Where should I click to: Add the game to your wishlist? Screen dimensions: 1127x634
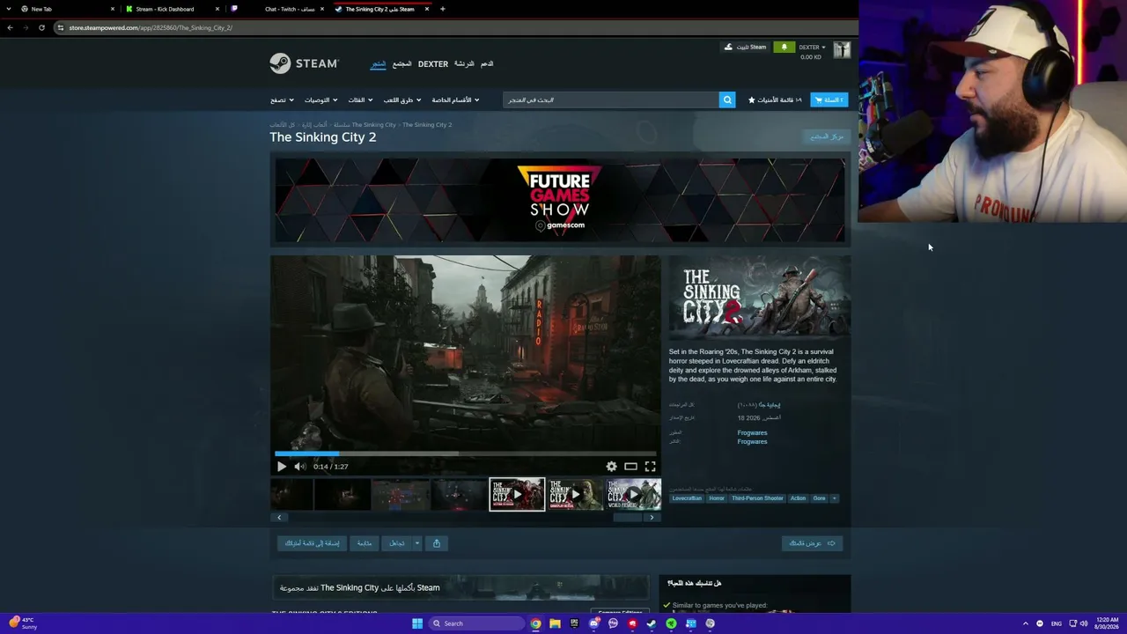point(312,543)
